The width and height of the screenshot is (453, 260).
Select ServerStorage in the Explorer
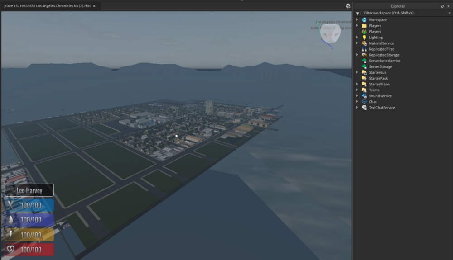pos(380,66)
